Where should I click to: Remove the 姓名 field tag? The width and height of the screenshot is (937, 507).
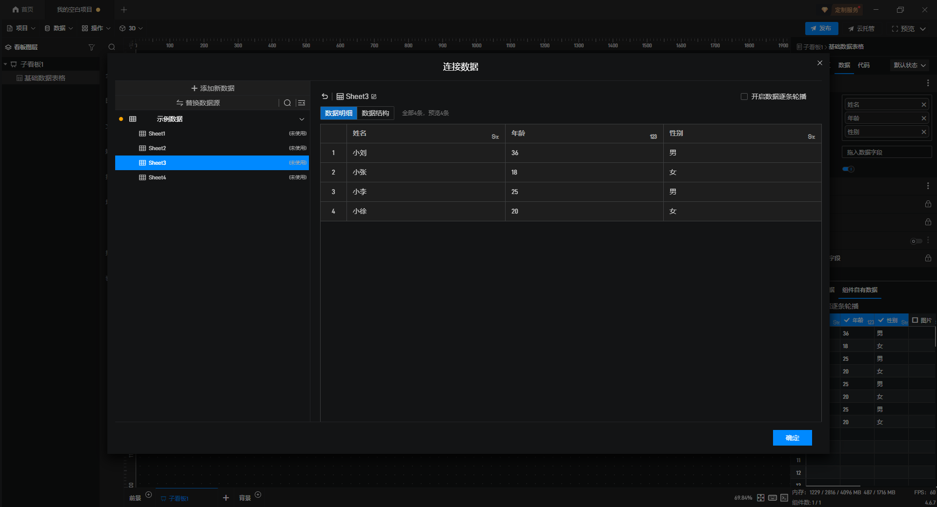pyautogui.click(x=923, y=105)
